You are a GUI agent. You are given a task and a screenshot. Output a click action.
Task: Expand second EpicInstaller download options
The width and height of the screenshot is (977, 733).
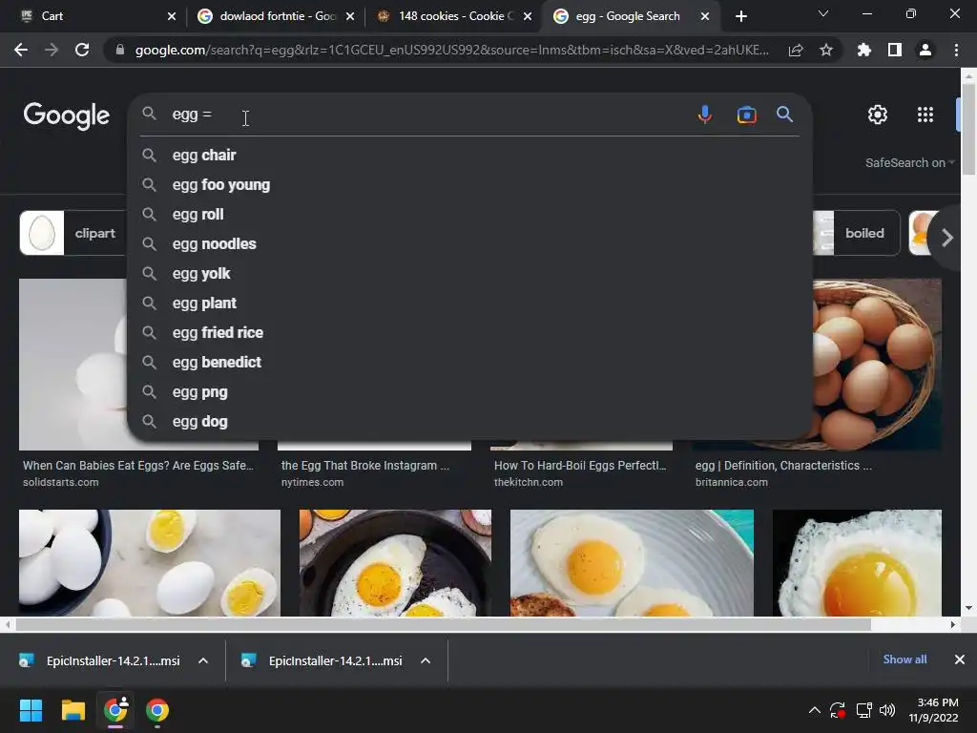click(426, 660)
